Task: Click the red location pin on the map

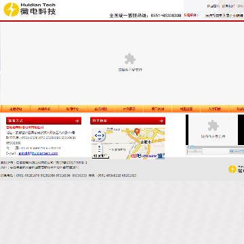Action: click(x=137, y=131)
